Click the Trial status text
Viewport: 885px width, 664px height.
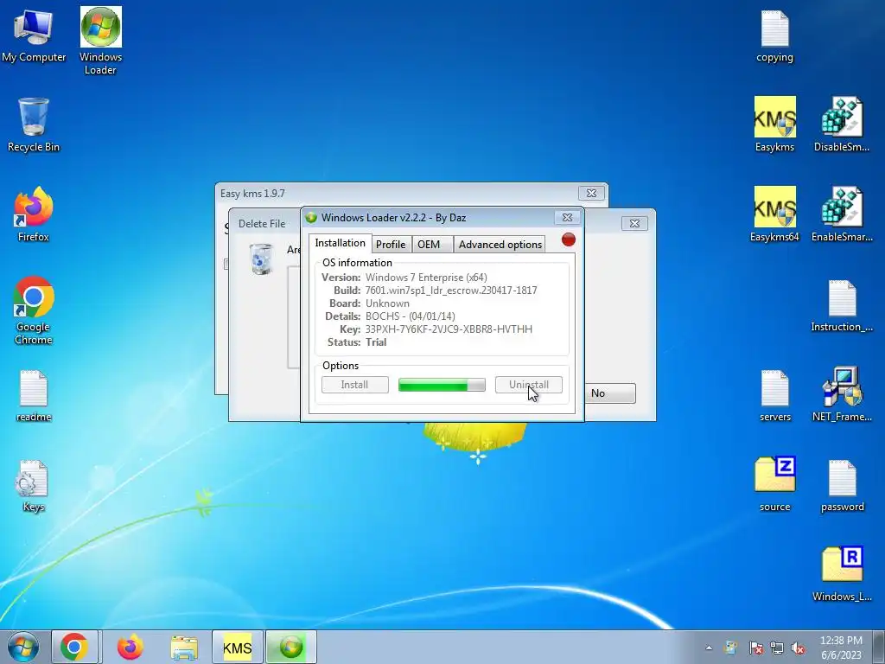pyautogui.click(x=376, y=342)
